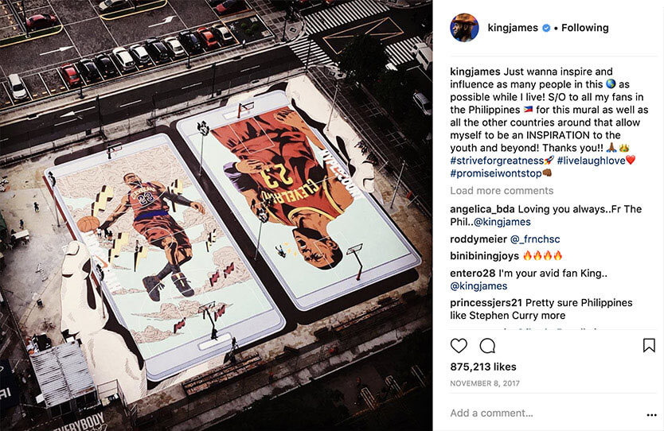The height and width of the screenshot is (431, 664).
Task: Save post using the bookmark icon
Action: coord(649,346)
